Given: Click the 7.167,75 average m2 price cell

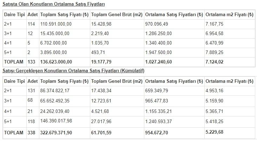Looking at the screenshot, I should pyautogui.click(x=216, y=24).
